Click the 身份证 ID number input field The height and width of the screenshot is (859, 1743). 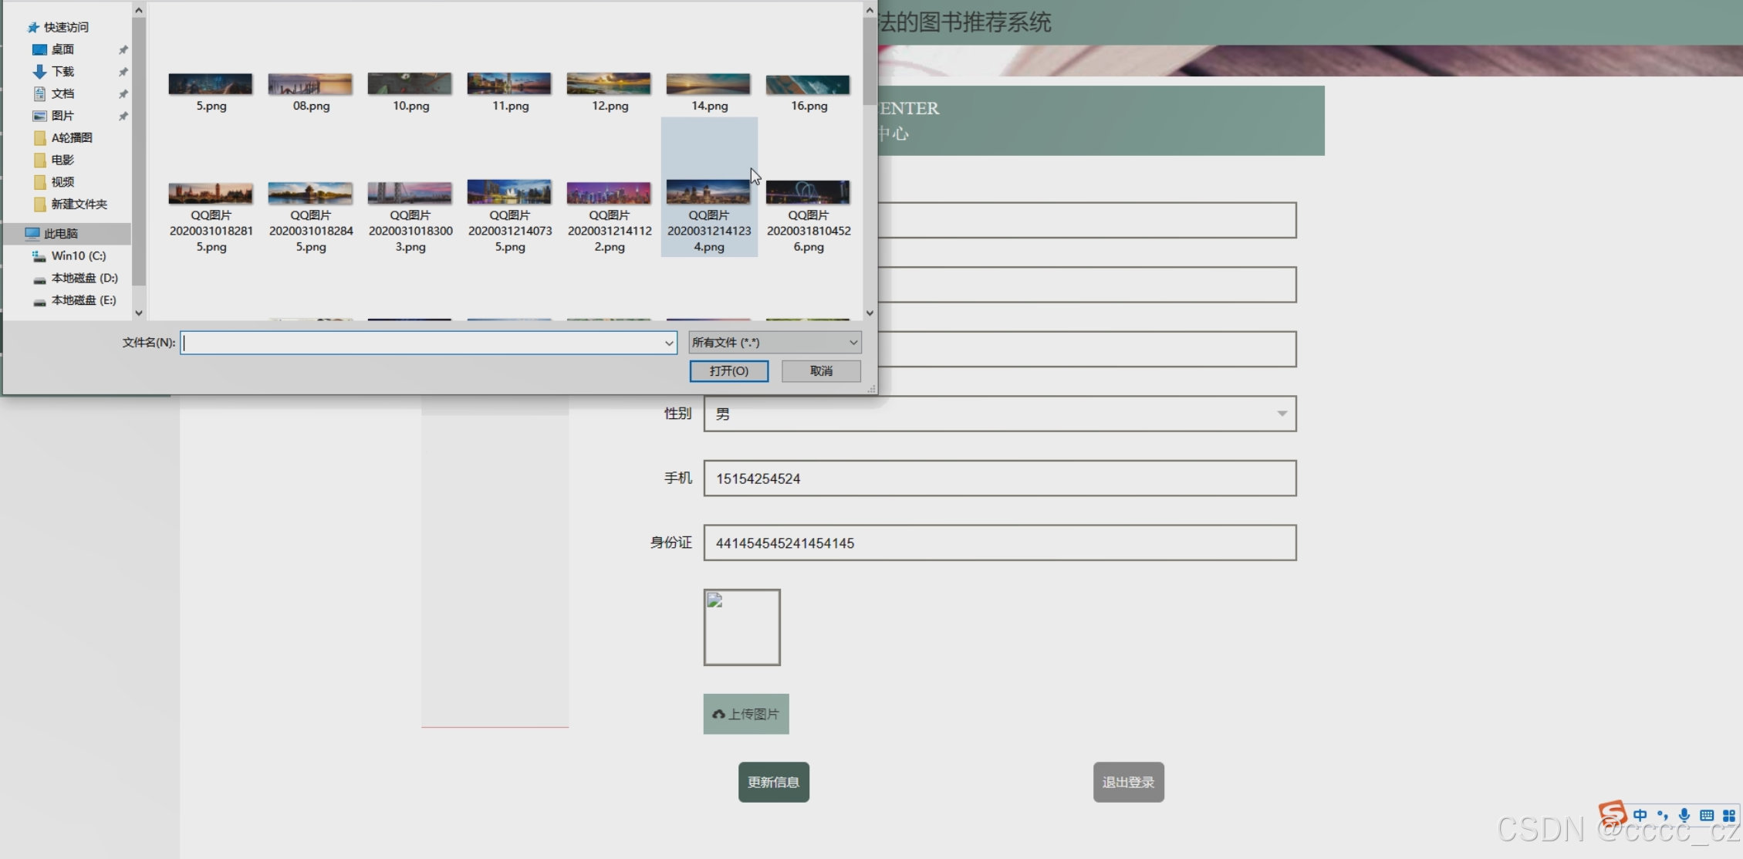coord(1000,543)
